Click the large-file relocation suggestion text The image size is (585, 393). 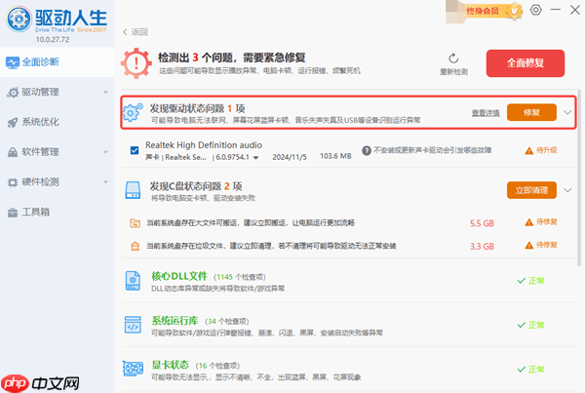(251, 222)
